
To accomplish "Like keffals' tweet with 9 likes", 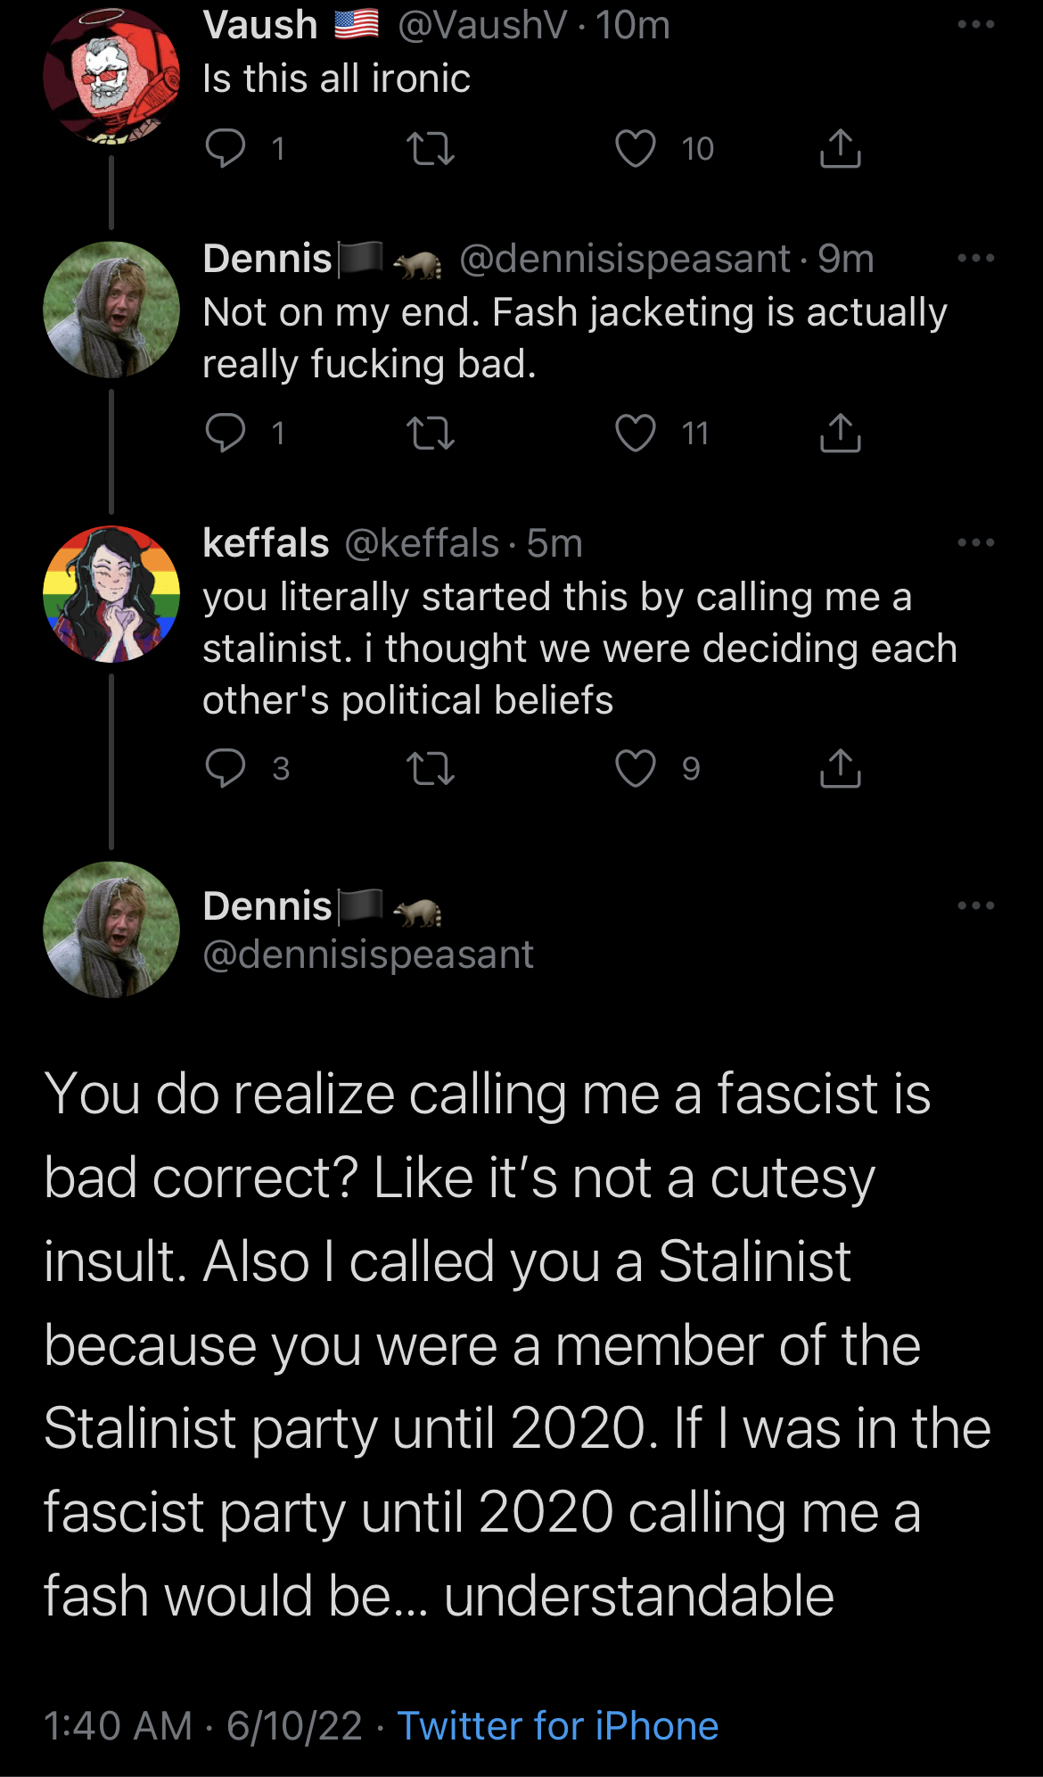I will point(636,768).
